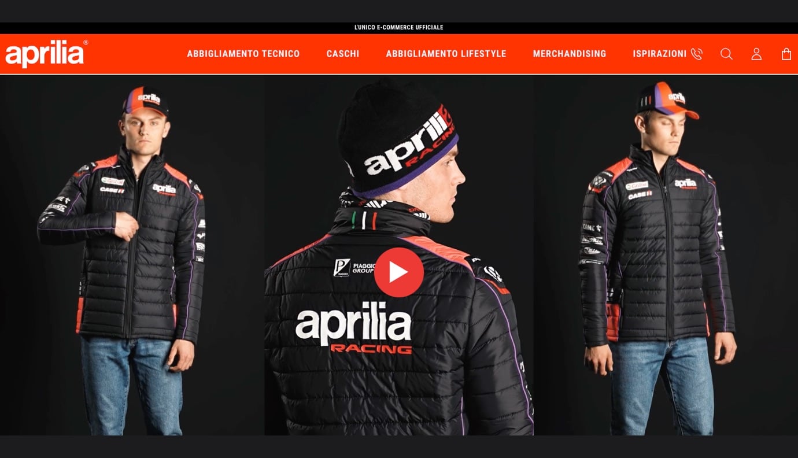
Task: Open the Caschi menu item
Action: (343, 54)
